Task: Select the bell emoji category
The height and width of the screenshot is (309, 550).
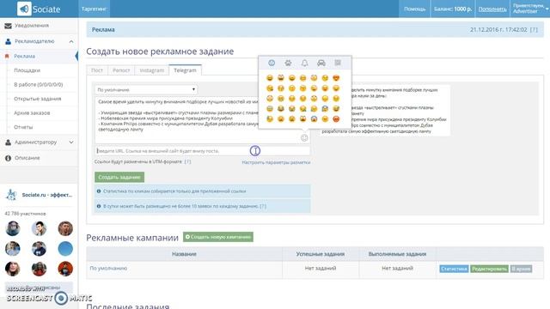Action: [x=304, y=63]
